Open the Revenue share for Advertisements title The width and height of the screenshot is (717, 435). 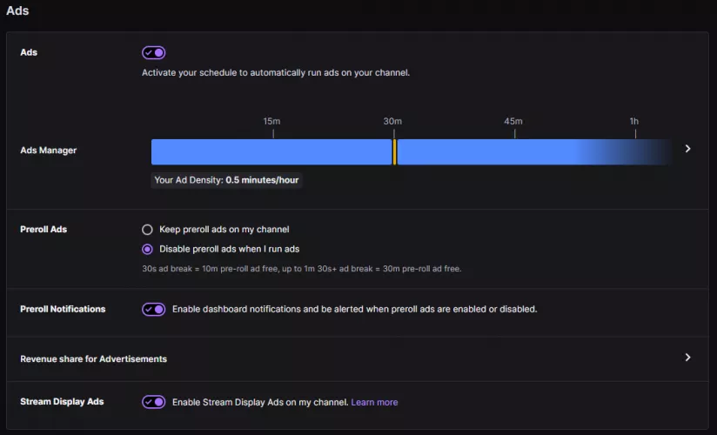tap(93, 358)
